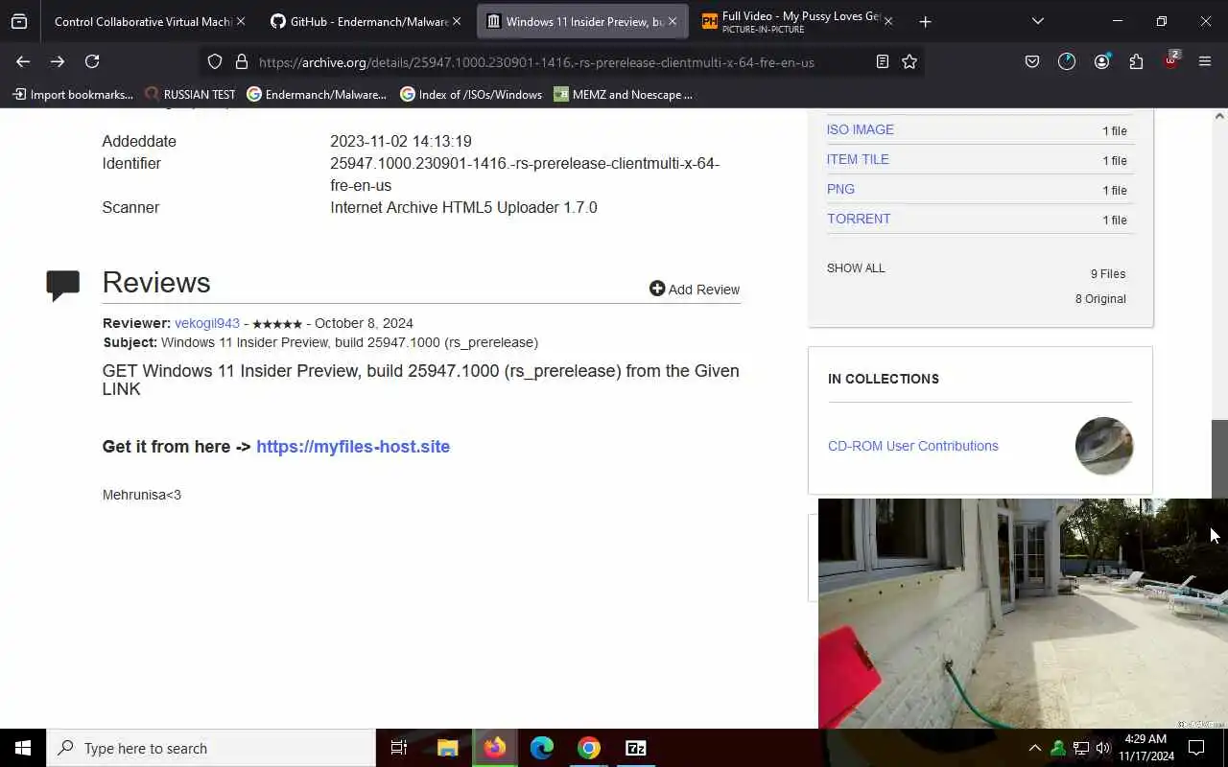Image resolution: width=1228 pixels, height=767 pixels.
Task: Bookmark this page with star icon
Action: click(x=909, y=61)
